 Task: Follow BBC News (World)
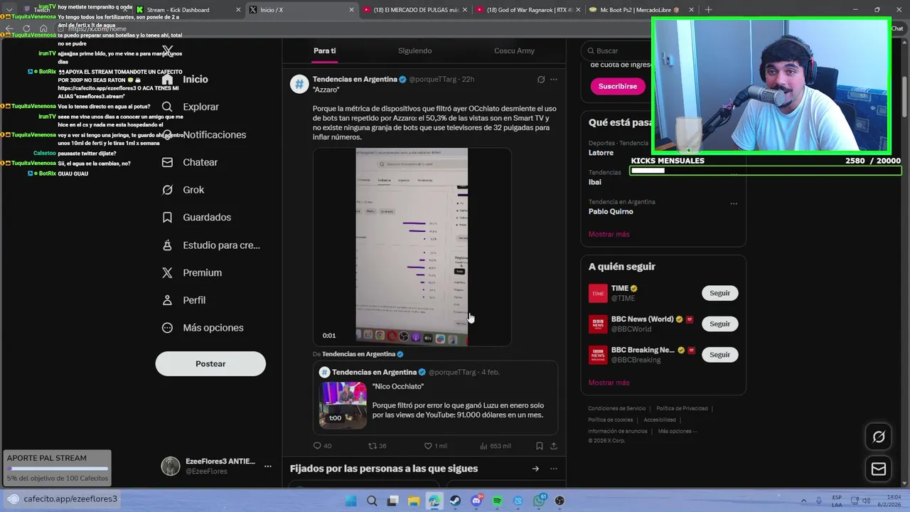719,324
